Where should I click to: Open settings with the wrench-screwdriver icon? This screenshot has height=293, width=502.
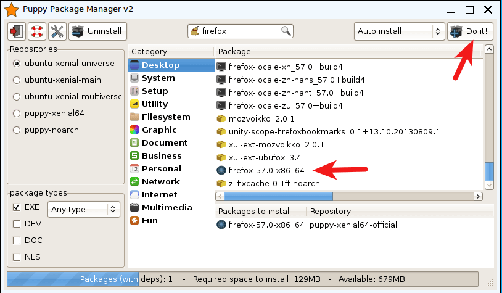click(57, 31)
